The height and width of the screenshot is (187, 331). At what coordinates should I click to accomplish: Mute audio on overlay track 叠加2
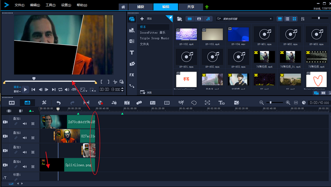coord(25,138)
